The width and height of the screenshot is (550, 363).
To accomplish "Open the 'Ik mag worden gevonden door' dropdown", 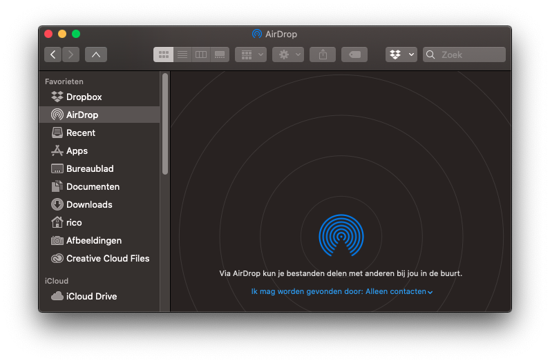I will [x=342, y=291].
